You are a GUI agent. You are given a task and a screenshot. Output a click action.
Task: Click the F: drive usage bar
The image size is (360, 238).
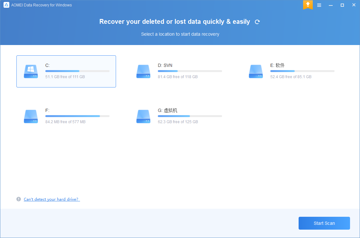coord(77,116)
